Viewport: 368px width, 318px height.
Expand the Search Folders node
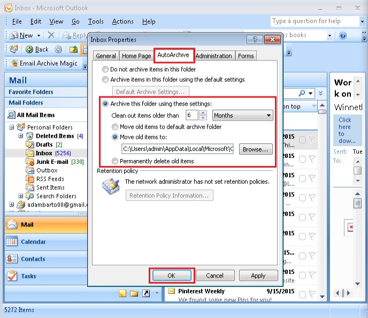coord(21,196)
